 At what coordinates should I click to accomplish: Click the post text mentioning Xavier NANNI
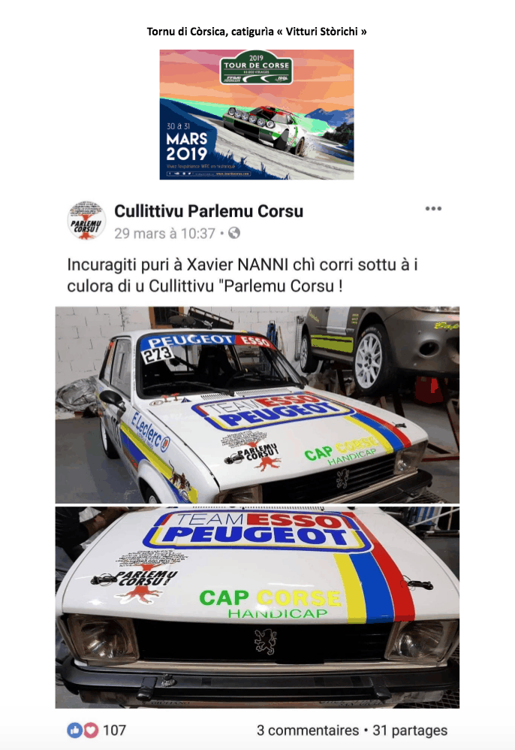[242, 275]
